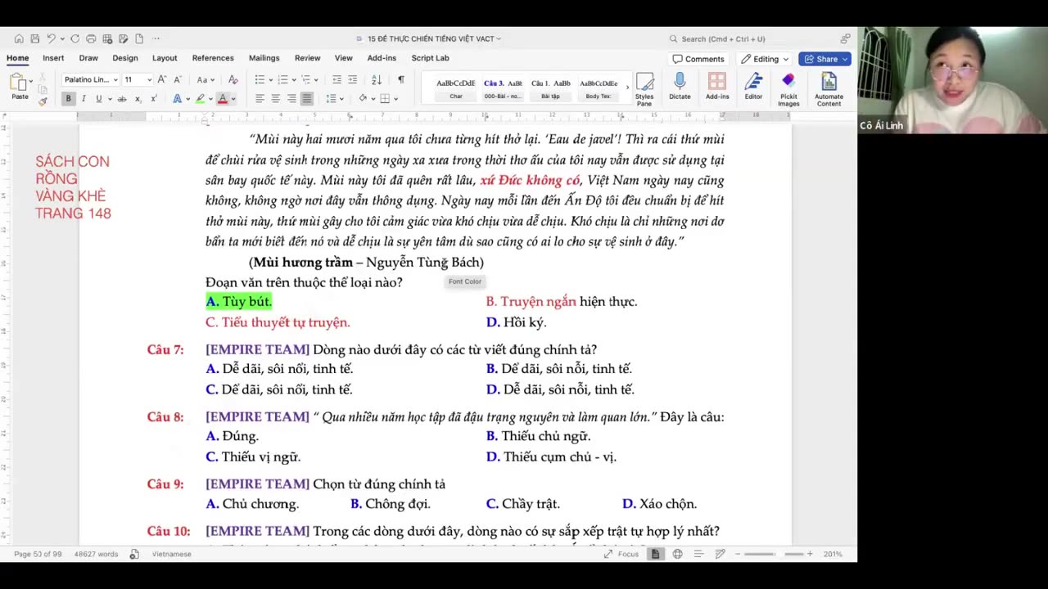
Task: Click the Redo icon
Action: (x=75, y=38)
